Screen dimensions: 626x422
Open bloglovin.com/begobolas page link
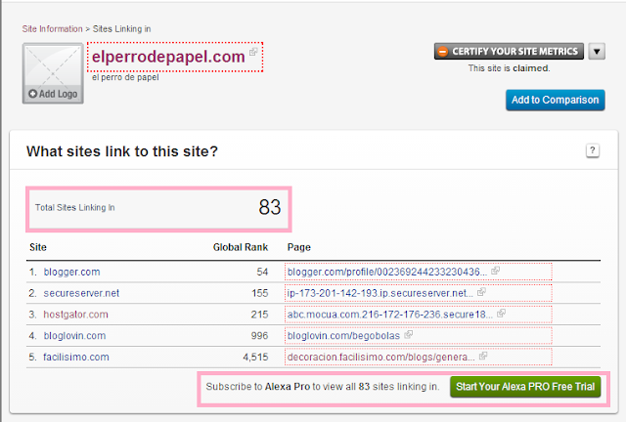click(x=343, y=336)
